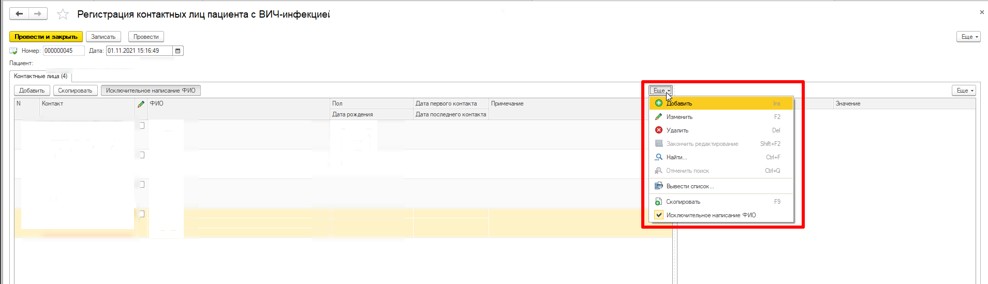Open the calendar picker for Дата field
The width and height of the screenshot is (988, 284).
178,51
